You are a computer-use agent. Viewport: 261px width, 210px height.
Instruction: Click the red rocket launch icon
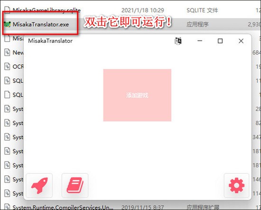tap(39, 185)
